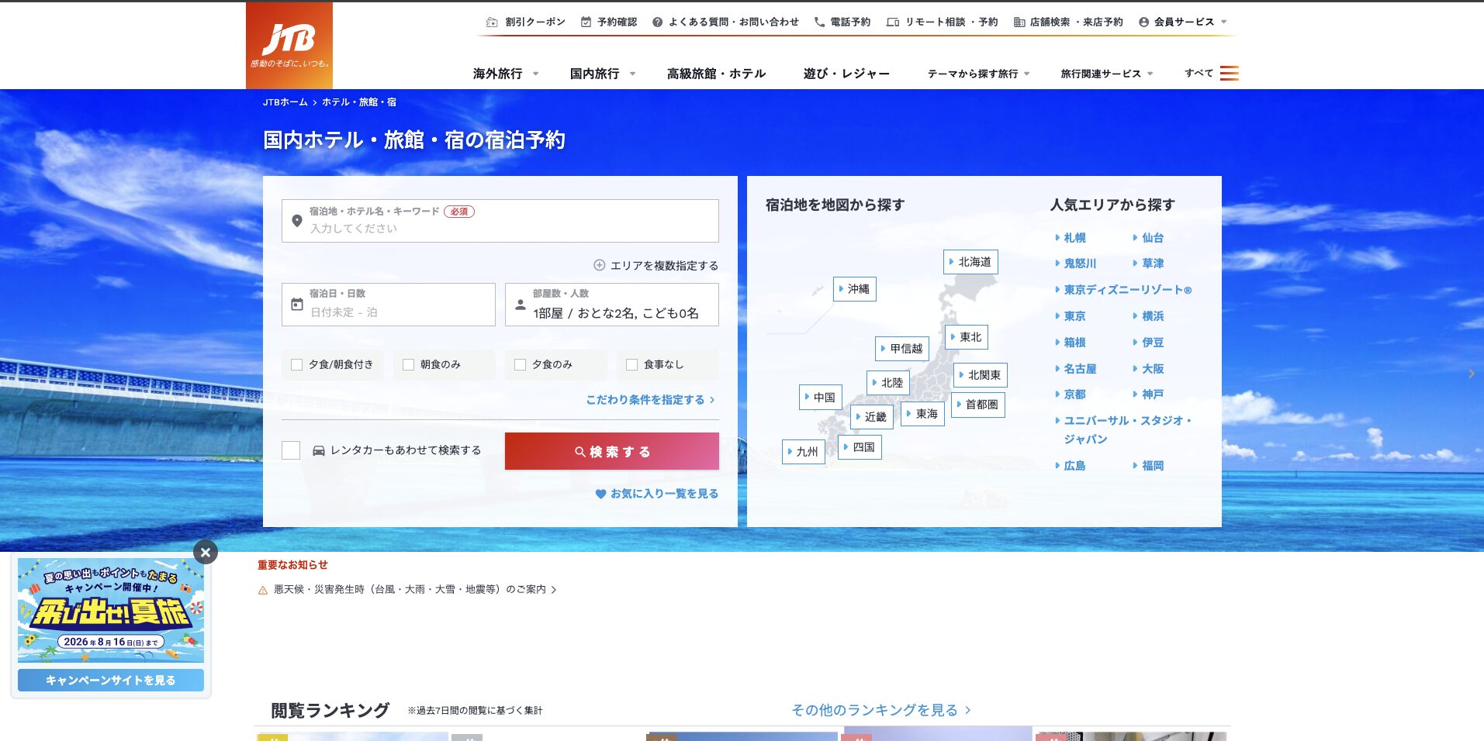Click the ホテル・旅館・宿 breadcrumb
The image size is (1484, 741).
(358, 102)
